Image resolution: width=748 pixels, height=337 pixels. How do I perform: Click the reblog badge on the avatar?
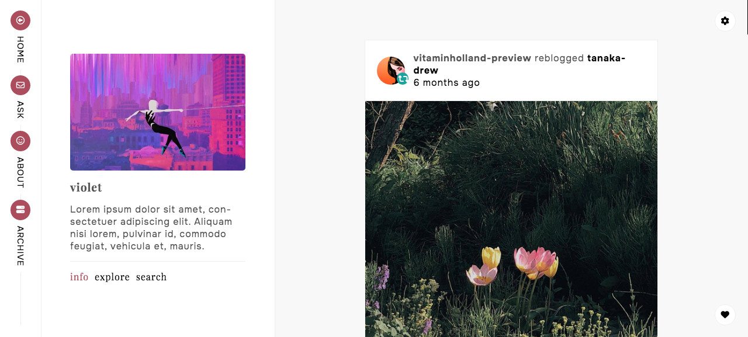coord(403,79)
